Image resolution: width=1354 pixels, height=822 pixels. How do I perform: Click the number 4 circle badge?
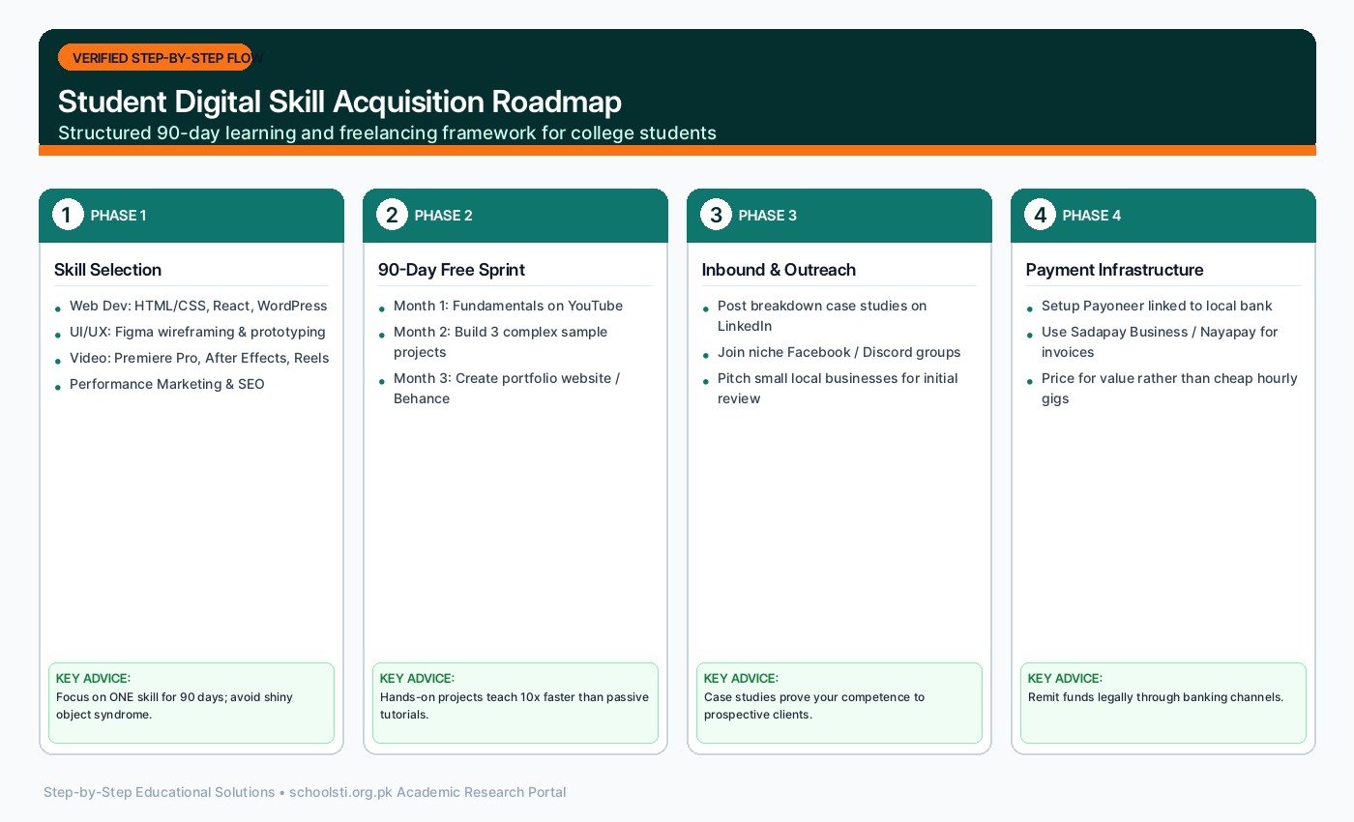point(1039,215)
